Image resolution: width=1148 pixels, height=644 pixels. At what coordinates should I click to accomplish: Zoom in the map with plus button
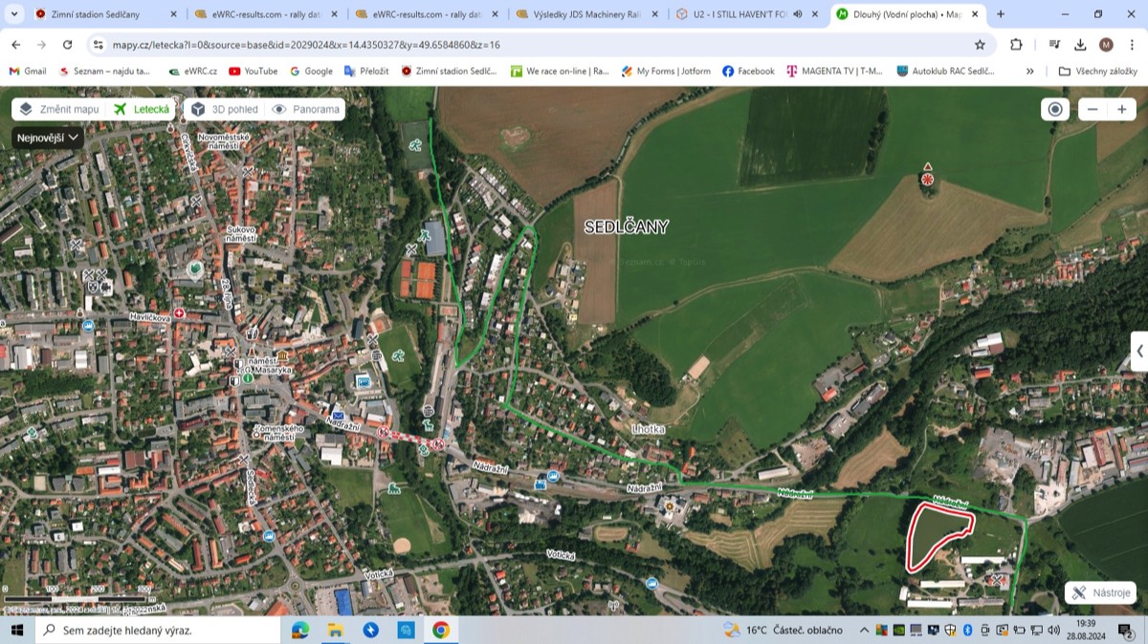[1121, 109]
